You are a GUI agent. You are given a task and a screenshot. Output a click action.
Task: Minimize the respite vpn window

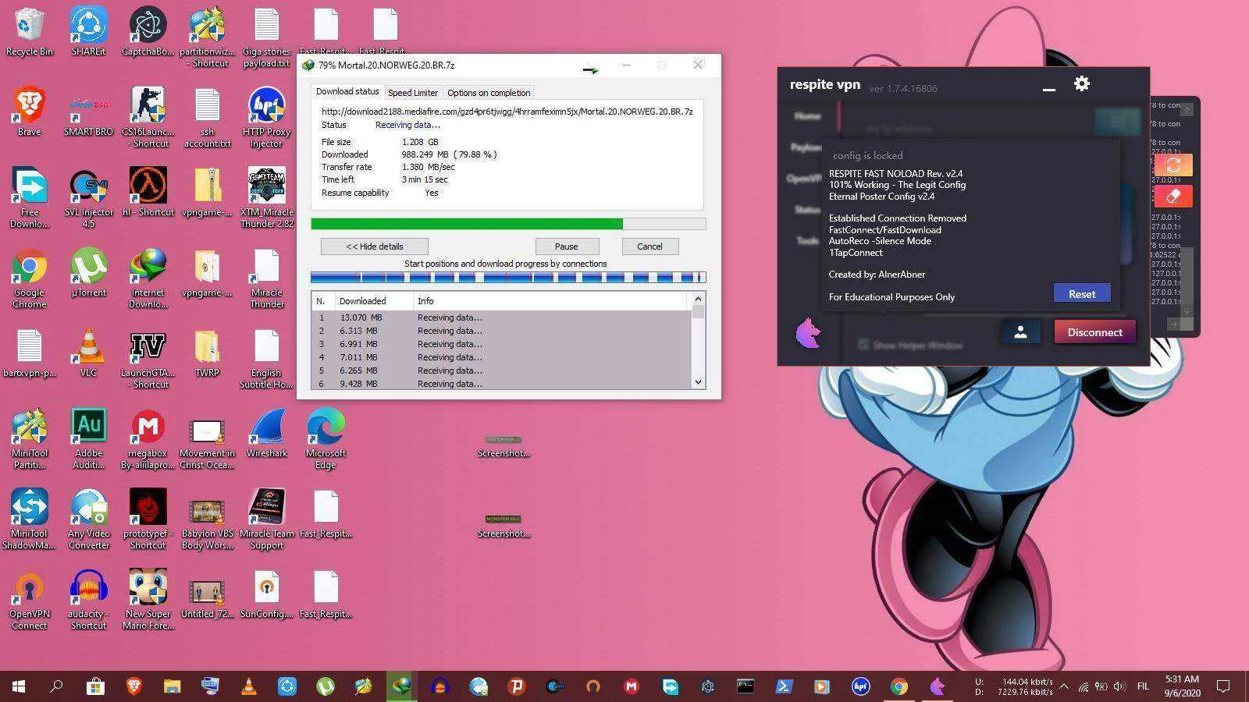pos(1049,88)
